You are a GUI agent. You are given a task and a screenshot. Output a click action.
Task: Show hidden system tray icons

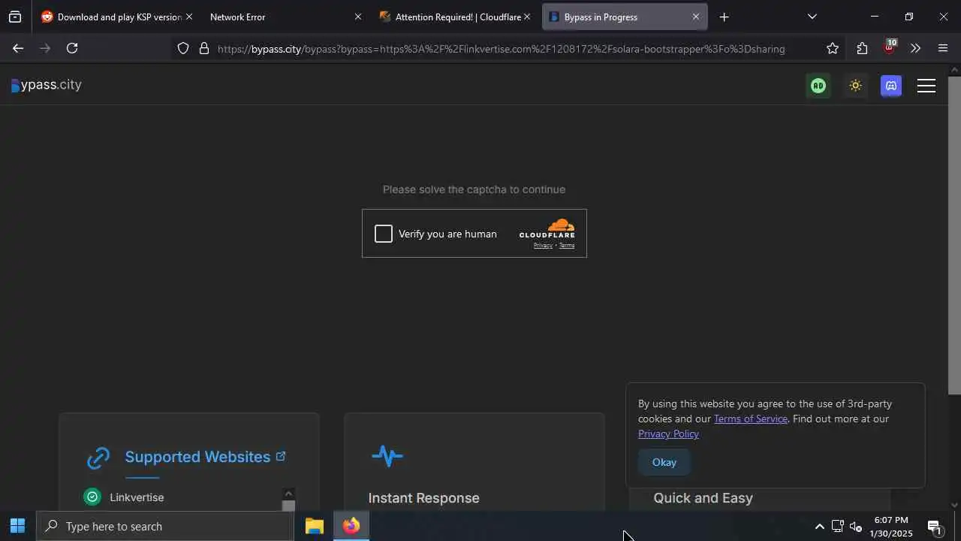point(819,527)
